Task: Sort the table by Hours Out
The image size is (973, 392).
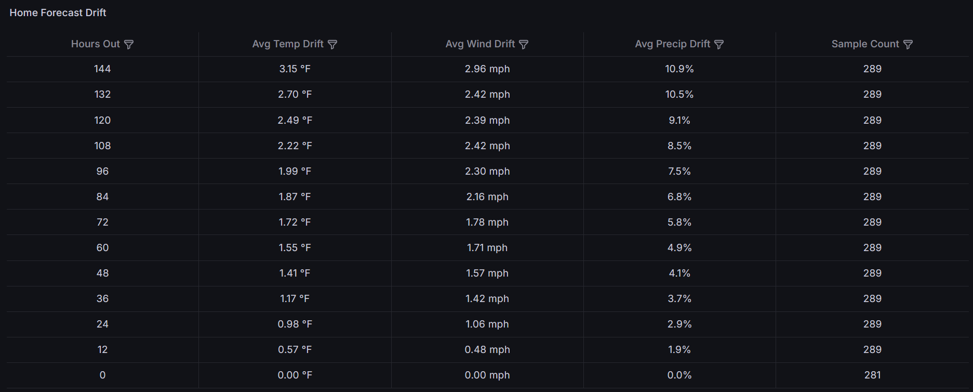Action: coord(96,44)
